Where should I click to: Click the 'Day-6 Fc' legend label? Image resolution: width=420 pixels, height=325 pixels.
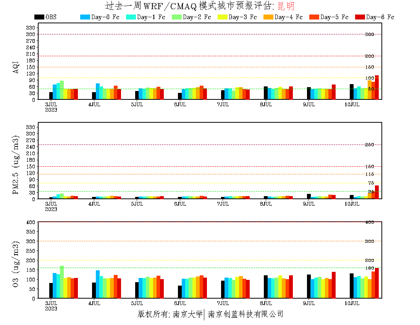pos(380,17)
